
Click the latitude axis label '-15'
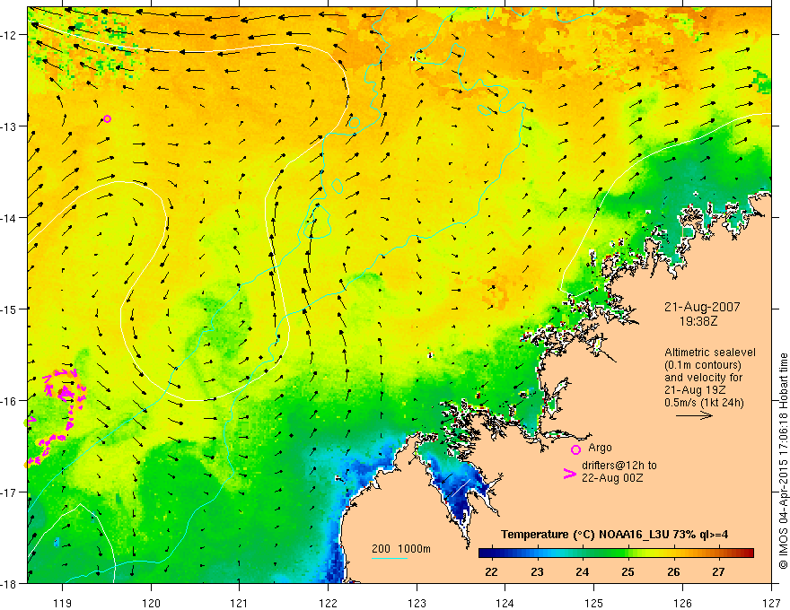click(10, 309)
